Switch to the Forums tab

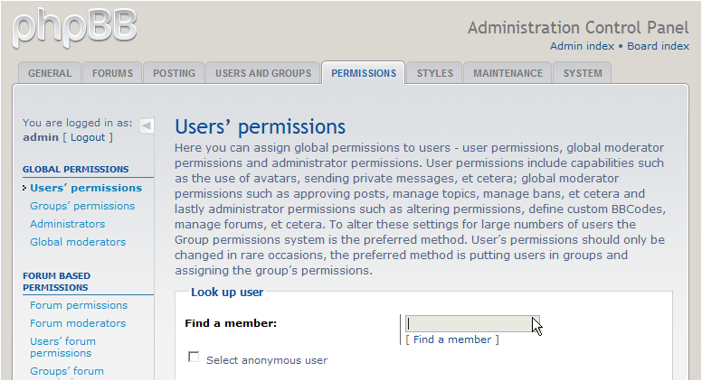[x=112, y=73]
